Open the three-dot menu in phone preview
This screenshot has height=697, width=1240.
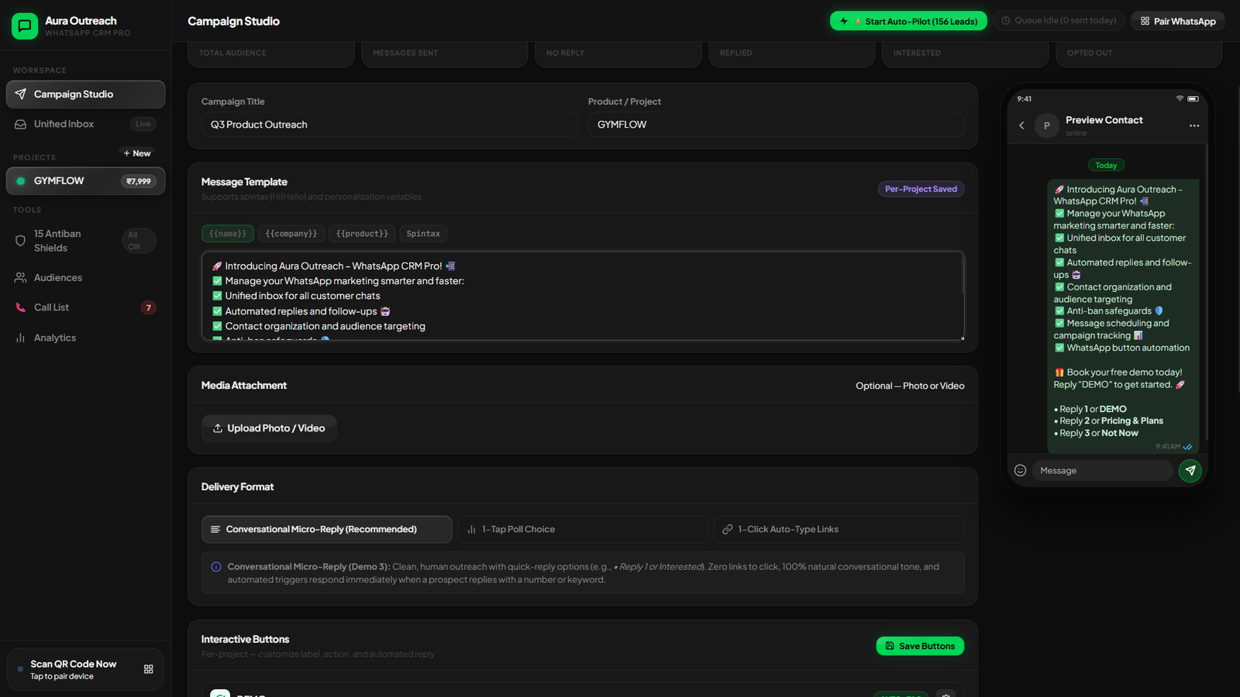pyautogui.click(x=1194, y=125)
